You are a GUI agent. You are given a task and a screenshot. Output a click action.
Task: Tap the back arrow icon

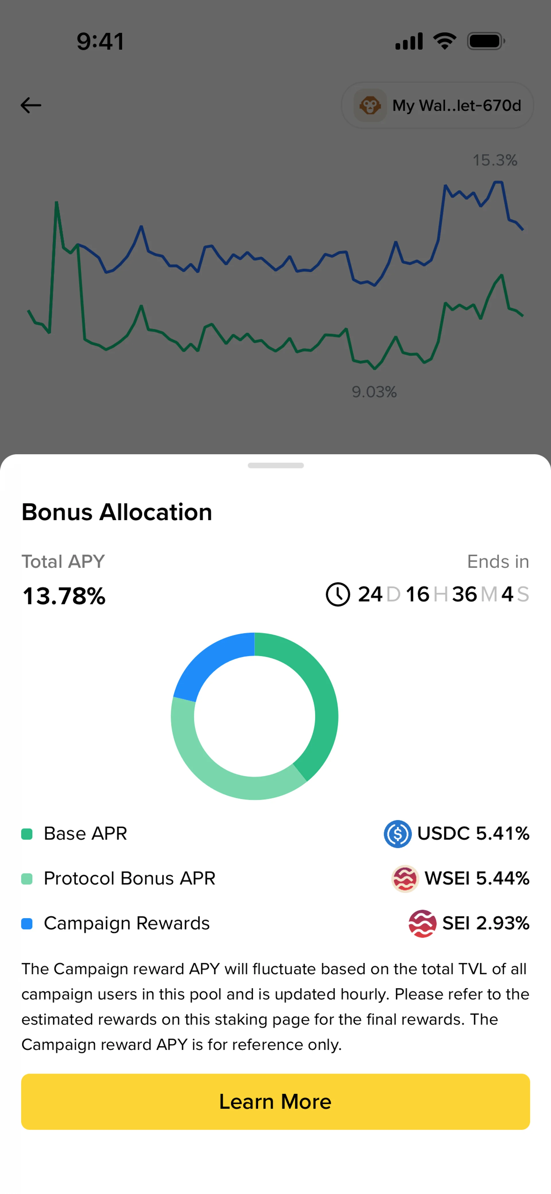coord(31,105)
